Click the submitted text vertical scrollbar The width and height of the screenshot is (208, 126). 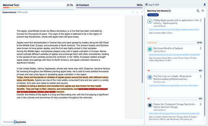(x=142, y=49)
